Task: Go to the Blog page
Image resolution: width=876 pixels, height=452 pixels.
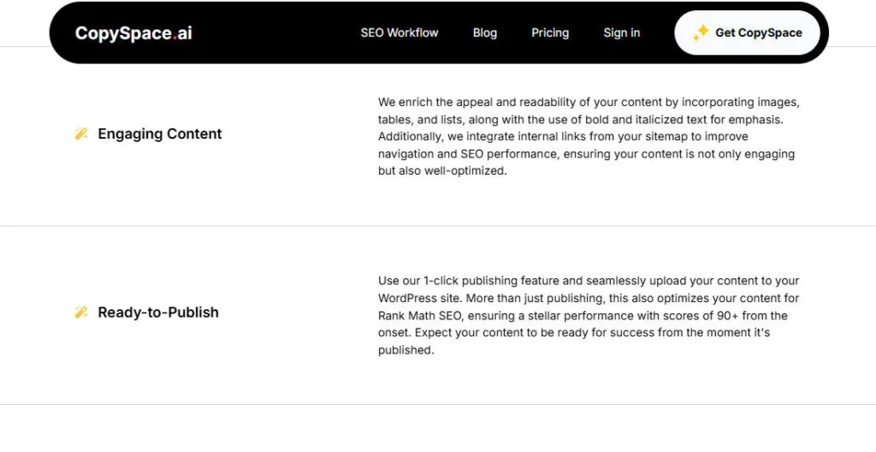Action: pos(484,33)
